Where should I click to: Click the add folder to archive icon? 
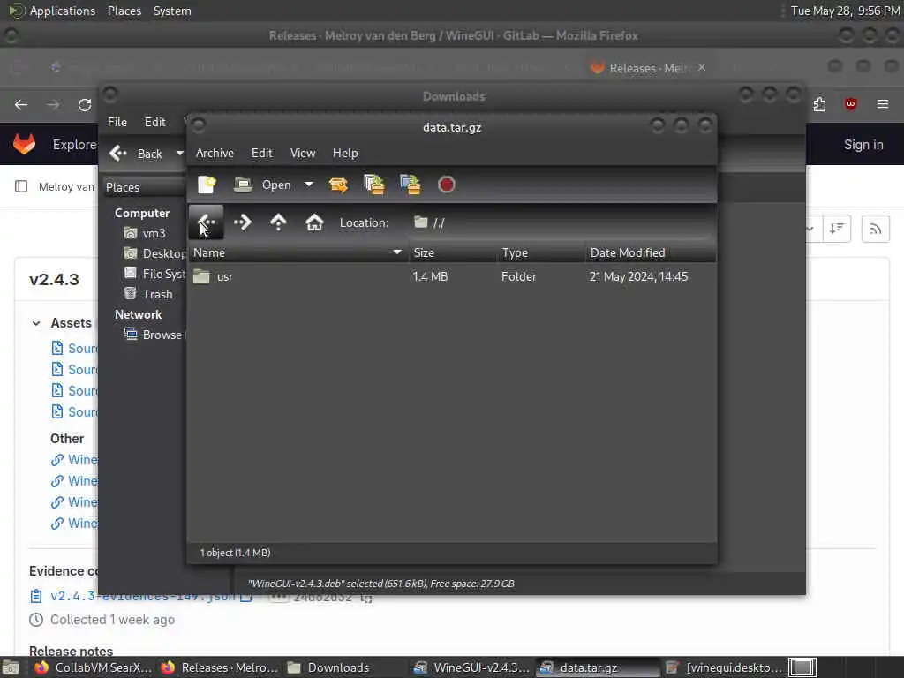click(x=410, y=185)
